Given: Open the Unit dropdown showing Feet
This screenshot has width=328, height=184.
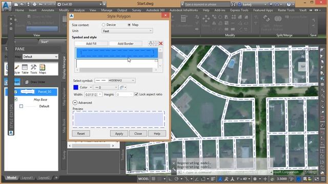Looking at the screenshot, I should (x=127, y=31).
